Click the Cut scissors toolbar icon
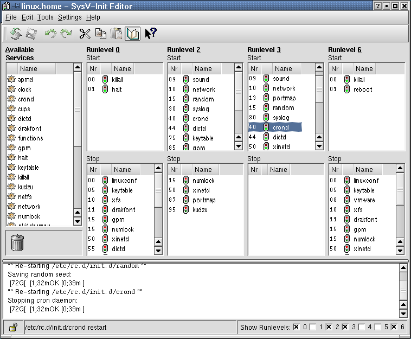 85,34
